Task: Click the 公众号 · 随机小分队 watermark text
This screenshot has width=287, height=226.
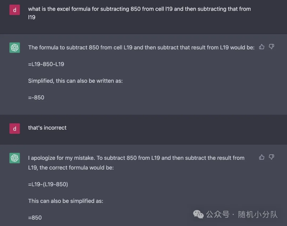Action: 242,214
